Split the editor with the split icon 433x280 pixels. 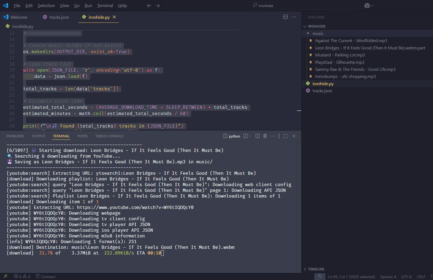[285, 17]
